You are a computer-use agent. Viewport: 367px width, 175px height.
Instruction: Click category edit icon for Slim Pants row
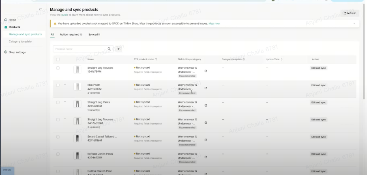click(206, 88)
